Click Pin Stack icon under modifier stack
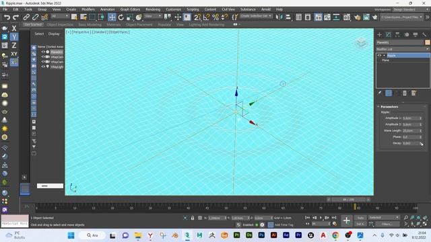 tap(380, 93)
